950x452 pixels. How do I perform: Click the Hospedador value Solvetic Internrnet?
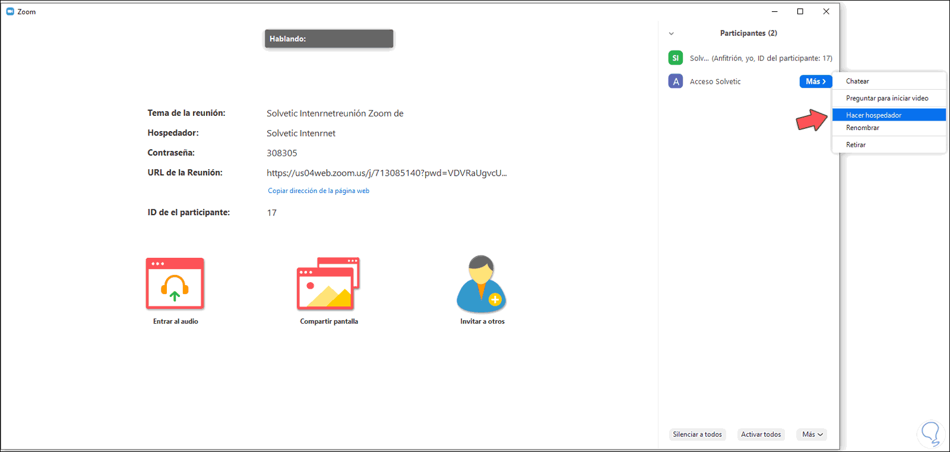[301, 133]
